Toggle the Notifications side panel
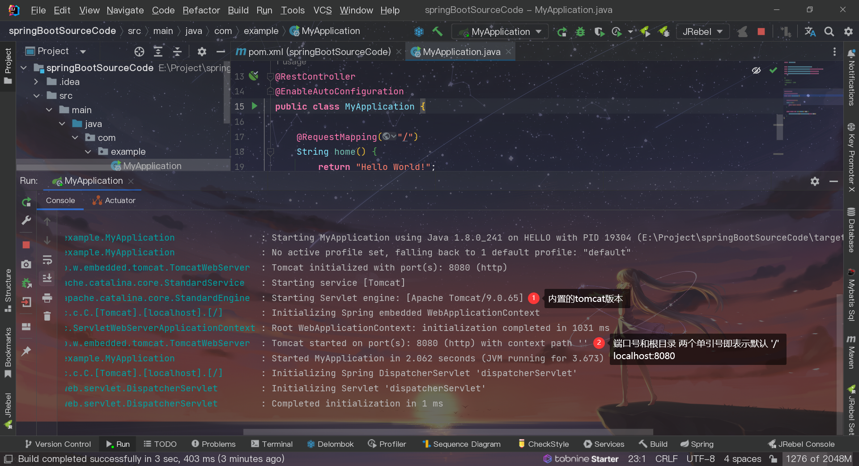Screen dimensions: 859x466 point(851,77)
